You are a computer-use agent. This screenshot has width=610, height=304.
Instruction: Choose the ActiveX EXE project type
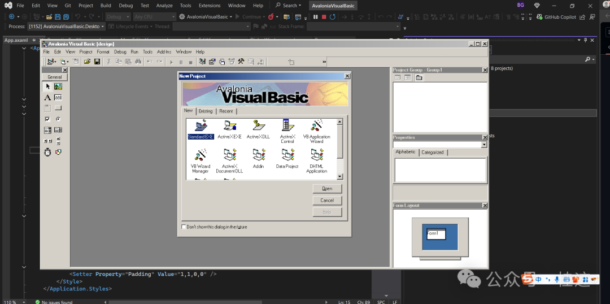click(x=229, y=129)
